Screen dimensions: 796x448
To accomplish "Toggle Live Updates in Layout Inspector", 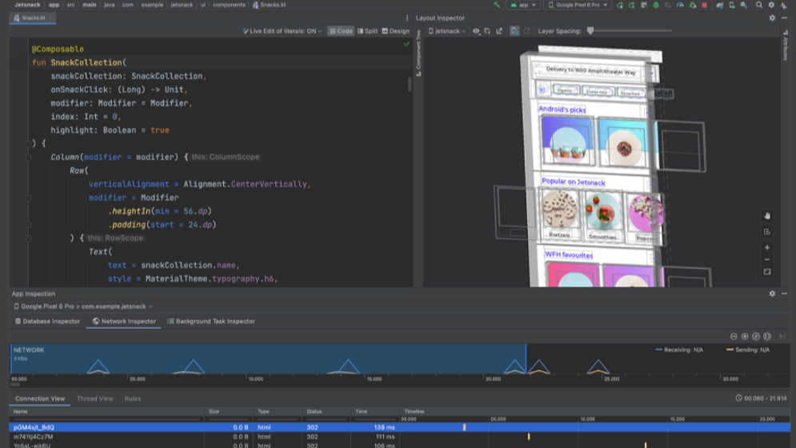I will tap(514, 31).
